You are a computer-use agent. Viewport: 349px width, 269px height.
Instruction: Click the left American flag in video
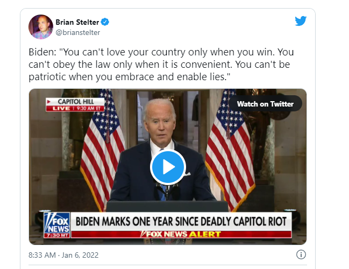(102, 147)
